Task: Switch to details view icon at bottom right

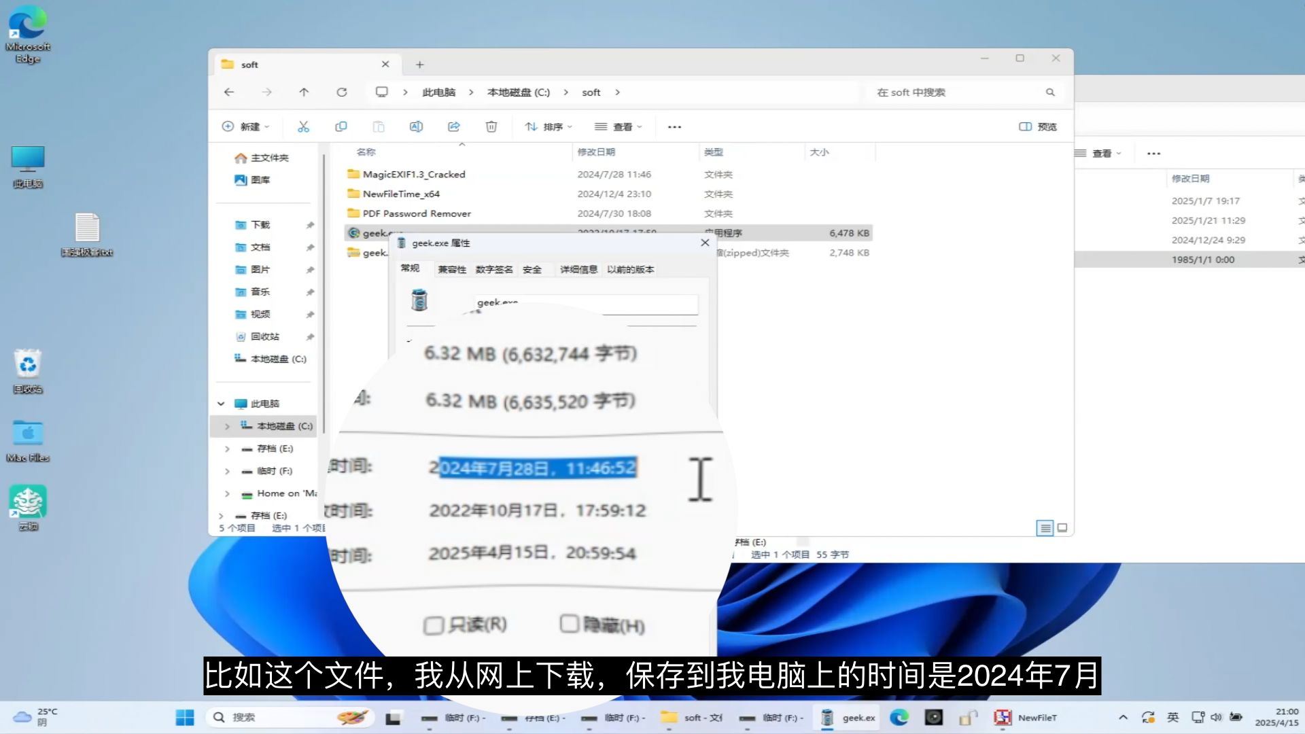Action: point(1045,528)
